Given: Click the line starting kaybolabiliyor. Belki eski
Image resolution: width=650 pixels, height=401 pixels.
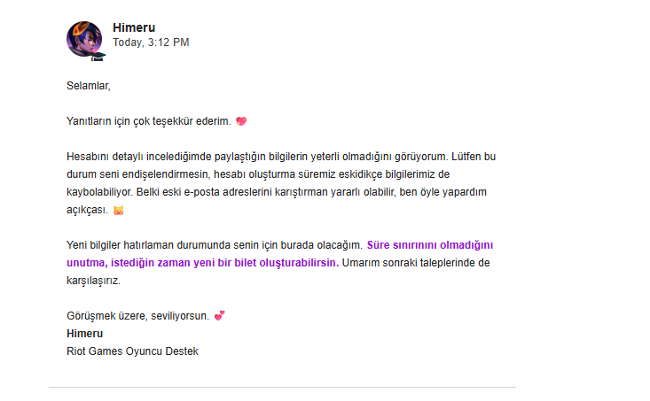Looking at the screenshot, I should tap(277, 192).
